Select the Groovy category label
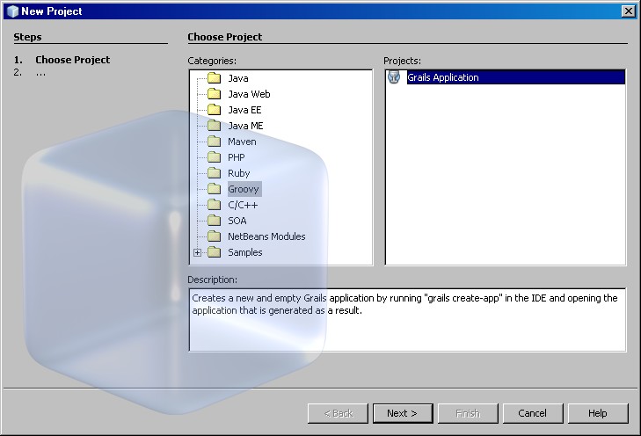This screenshot has width=641, height=436. point(244,189)
